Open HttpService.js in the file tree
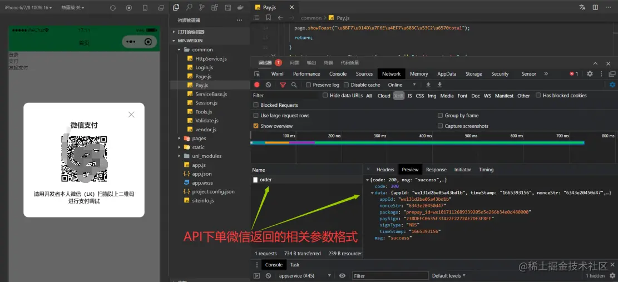Viewport: 618px width, 282px height. 211,58
